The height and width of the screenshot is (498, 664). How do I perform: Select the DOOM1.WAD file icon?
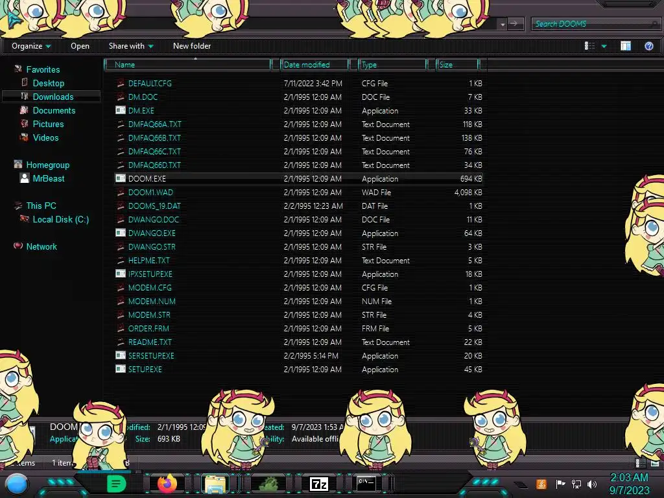coord(120,192)
